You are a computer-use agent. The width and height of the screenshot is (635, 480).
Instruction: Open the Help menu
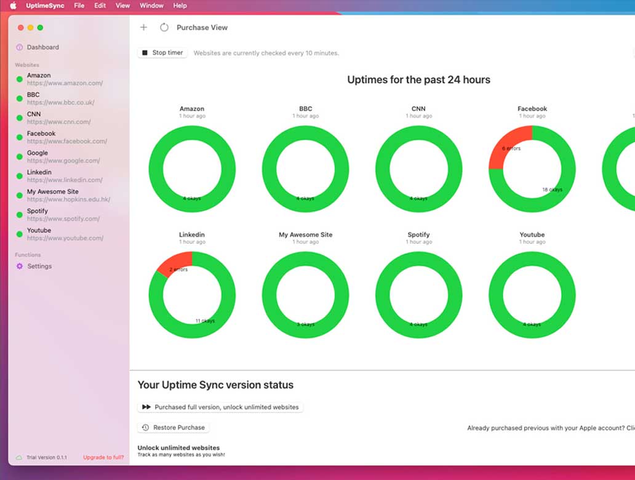click(x=180, y=6)
